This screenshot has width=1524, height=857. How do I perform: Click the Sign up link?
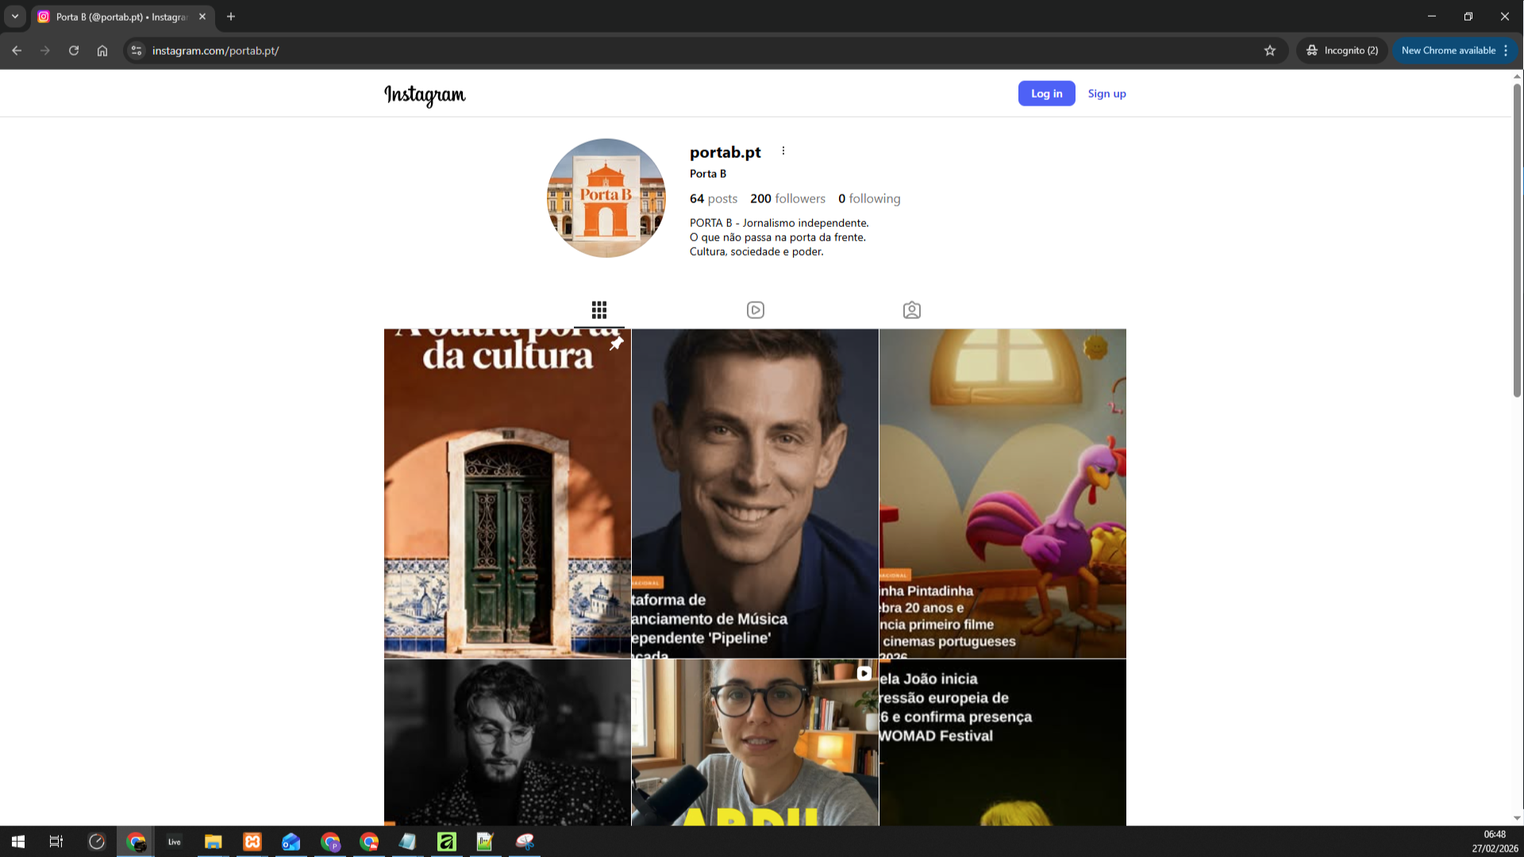tap(1106, 94)
